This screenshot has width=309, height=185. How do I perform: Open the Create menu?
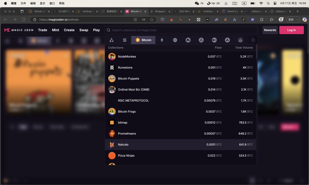coord(69,30)
